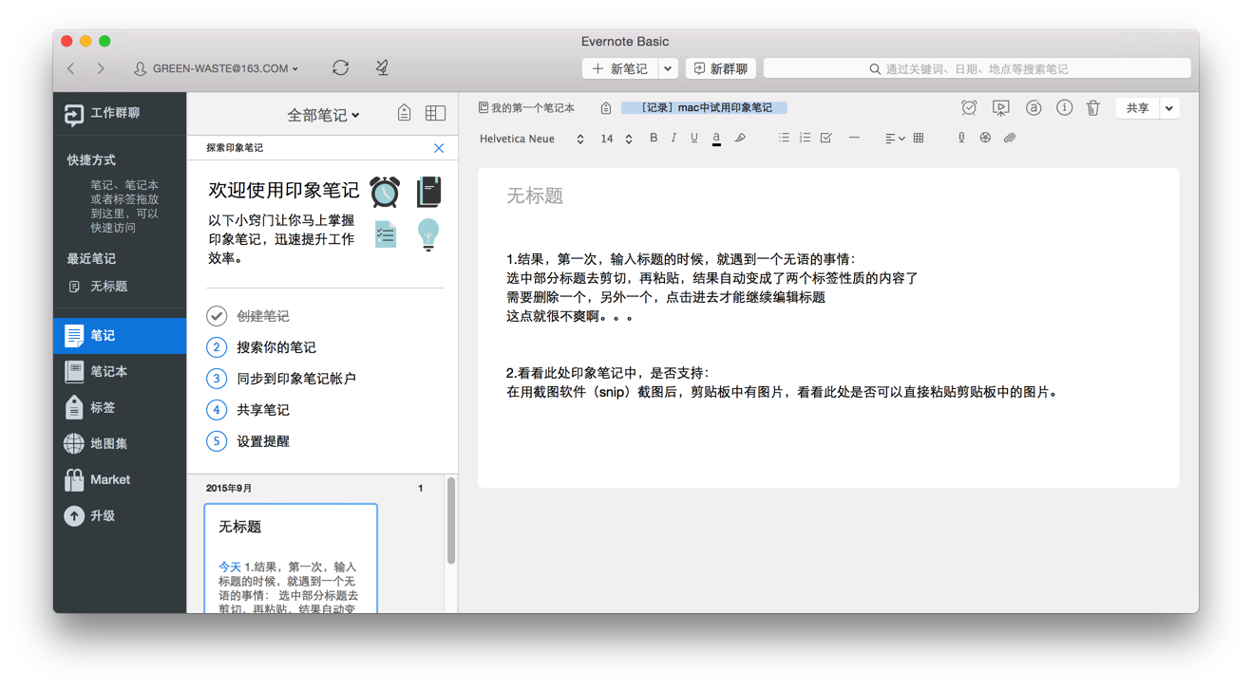Select step 5 设置提醒
The height and width of the screenshot is (689, 1252).
point(247,441)
